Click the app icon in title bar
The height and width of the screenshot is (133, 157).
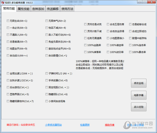pos(3,3)
